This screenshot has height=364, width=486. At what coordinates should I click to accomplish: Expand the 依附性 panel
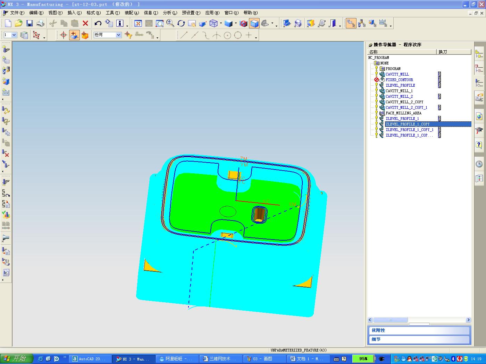coord(419,330)
